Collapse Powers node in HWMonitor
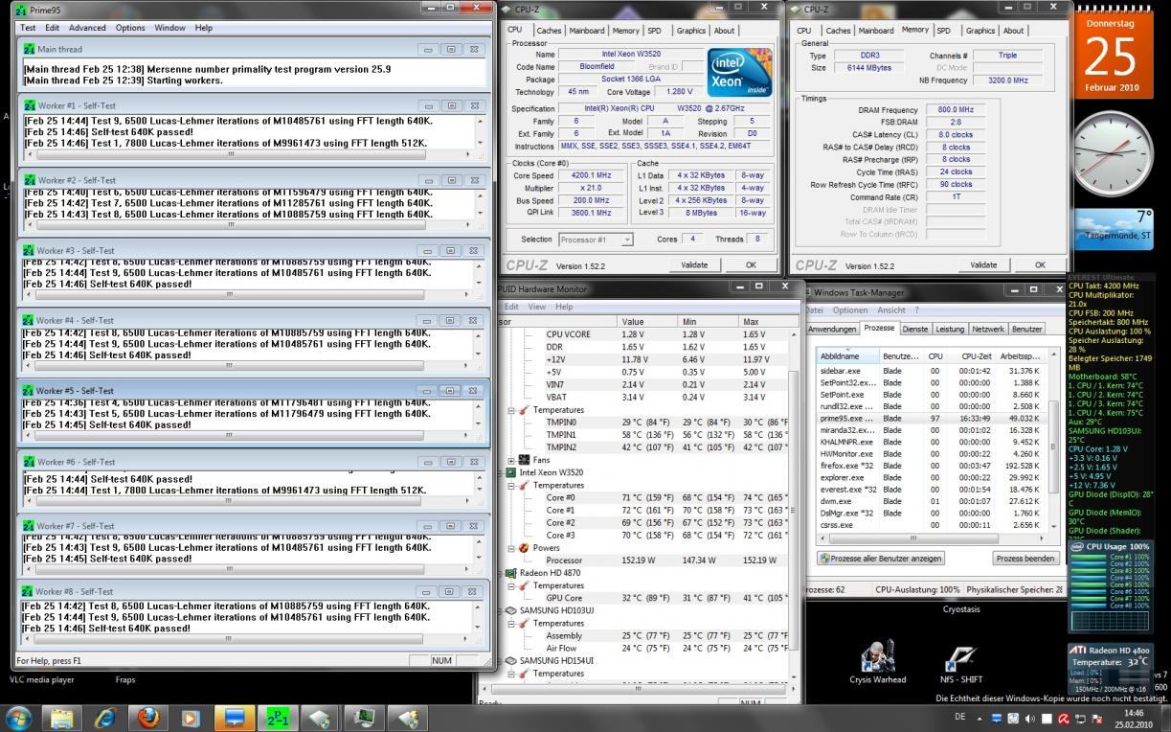The height and width of the screenshot is (732, 1171). click(x=511, y=548)
